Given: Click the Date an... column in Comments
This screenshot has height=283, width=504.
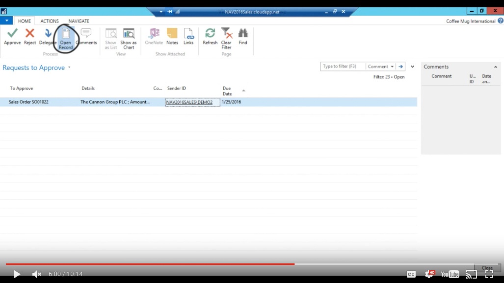Looking at the screenshot, I should [x=486, y=79].
